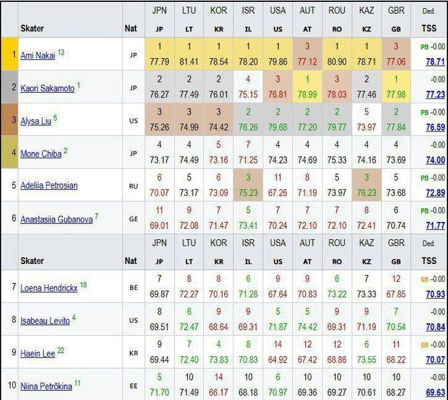The image size is (448, 400).
Task: Click superscript 13 next to Ami Nakai
Action: point(61,52)
